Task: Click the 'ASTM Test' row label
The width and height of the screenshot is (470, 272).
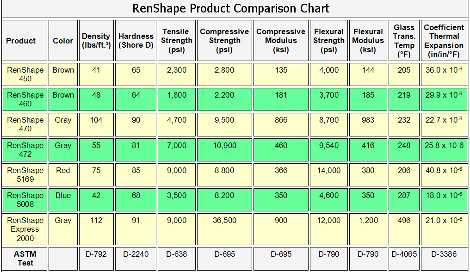Action: point(25,259)
